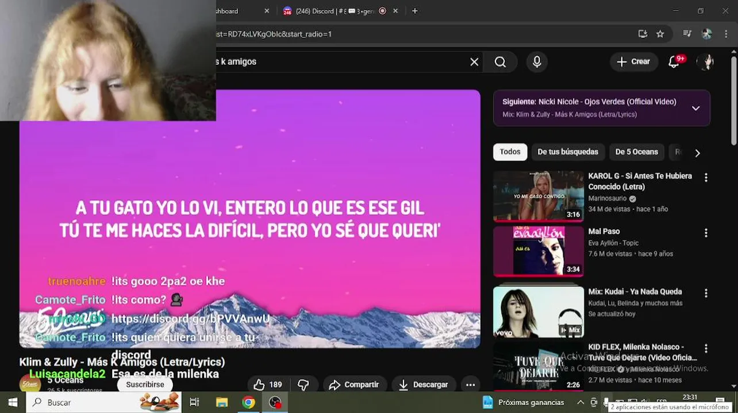Click the Windows taskbar search box
Screen dimensions: 738x413
(x=103, y=402)
